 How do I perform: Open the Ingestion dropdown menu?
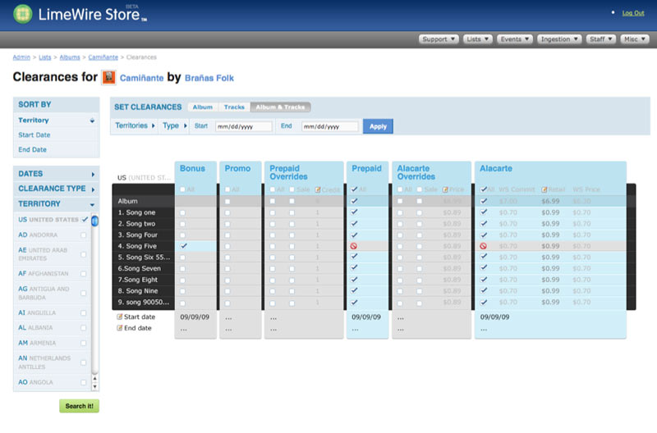(560, 39)
